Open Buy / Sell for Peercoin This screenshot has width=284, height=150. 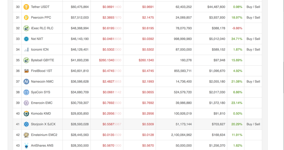click(253, 18)
